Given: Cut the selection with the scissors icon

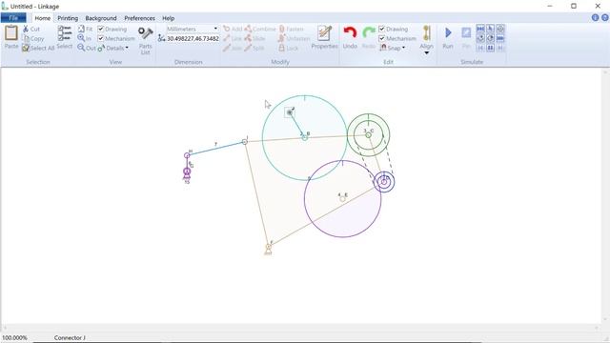Looking at the screenshot, I should 26,29.
